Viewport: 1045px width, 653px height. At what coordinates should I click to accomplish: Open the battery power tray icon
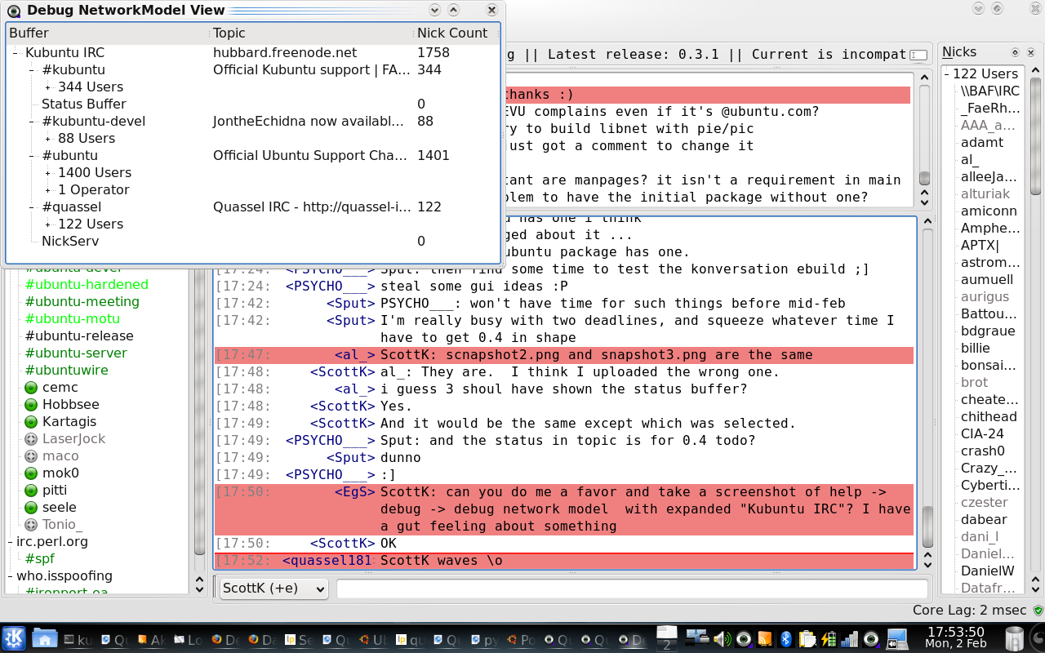(x=829, y=639)
